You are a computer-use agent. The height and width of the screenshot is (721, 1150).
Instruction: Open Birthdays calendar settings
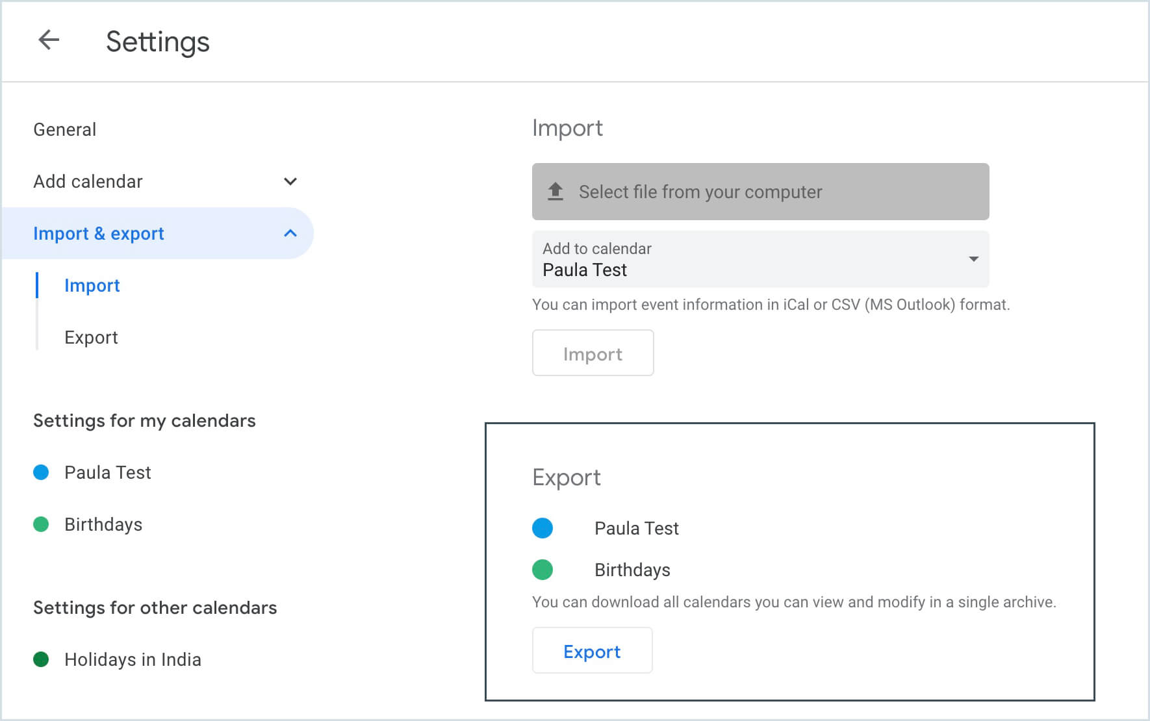[x=103, y=524]
